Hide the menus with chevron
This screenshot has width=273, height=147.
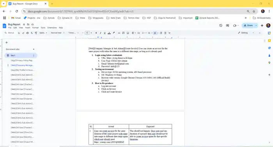click(x=260, y=33)
